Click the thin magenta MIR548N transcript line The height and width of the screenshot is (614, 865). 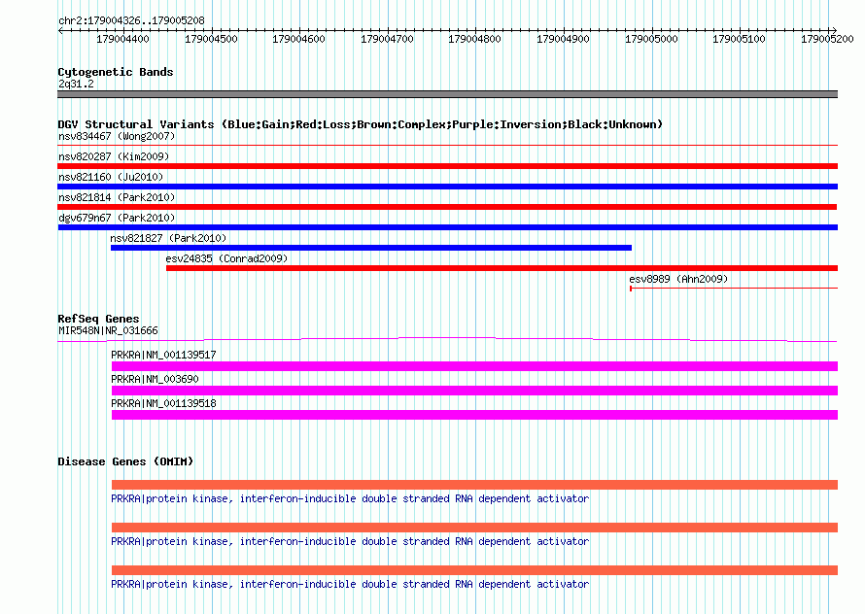point(447,339)
